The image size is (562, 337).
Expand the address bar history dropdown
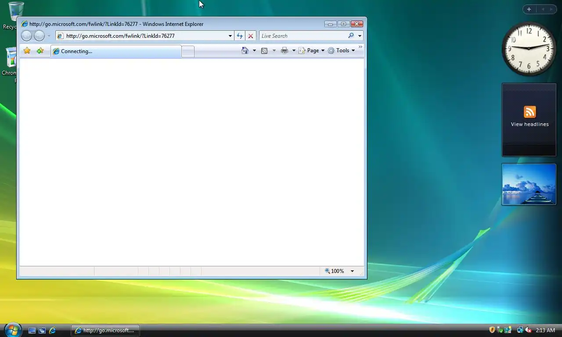[x=230, y=36]
